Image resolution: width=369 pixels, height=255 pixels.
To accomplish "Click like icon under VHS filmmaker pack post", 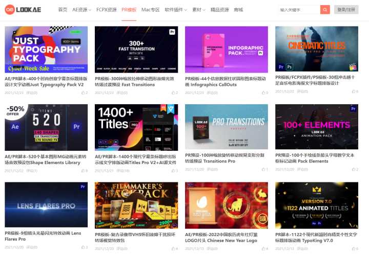I will [x=173, y=249].
